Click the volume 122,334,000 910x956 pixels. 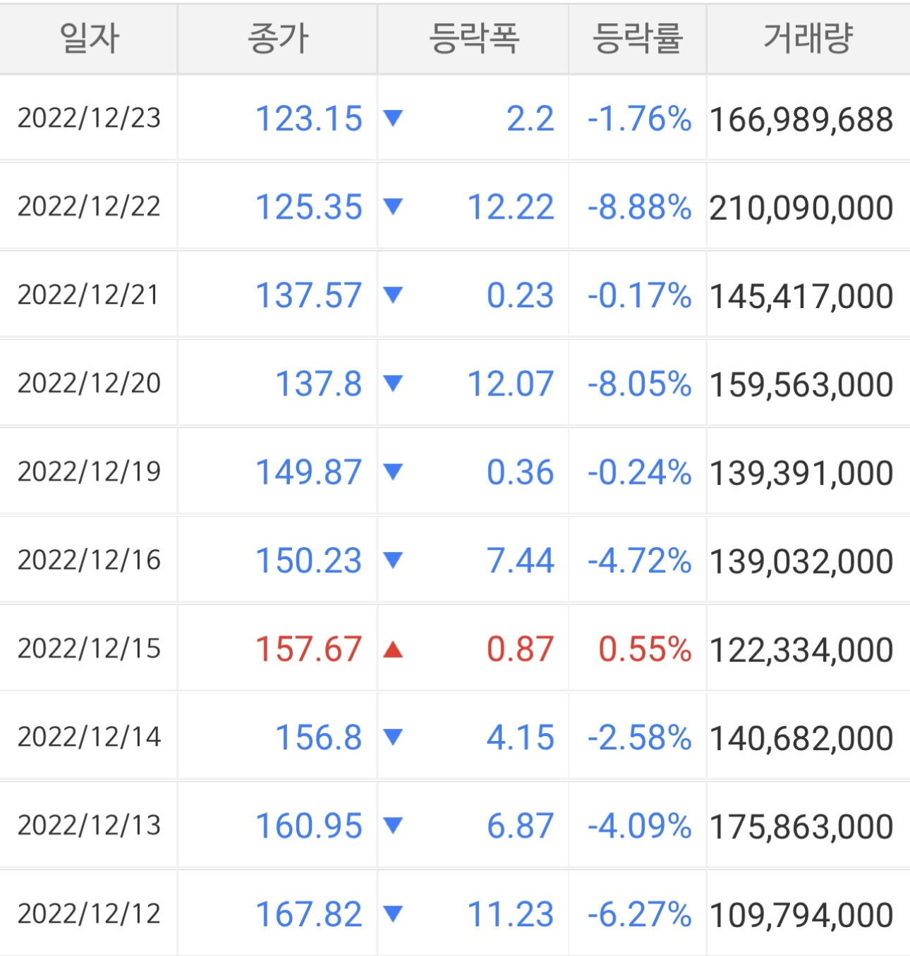point(801,651)
